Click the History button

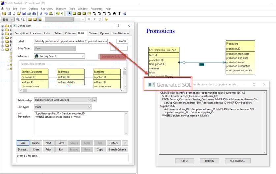pyautogui.click(x=114, y=143)
